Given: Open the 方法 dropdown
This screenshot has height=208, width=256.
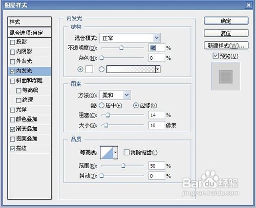Looking at the screenshot, I should 115,95.
